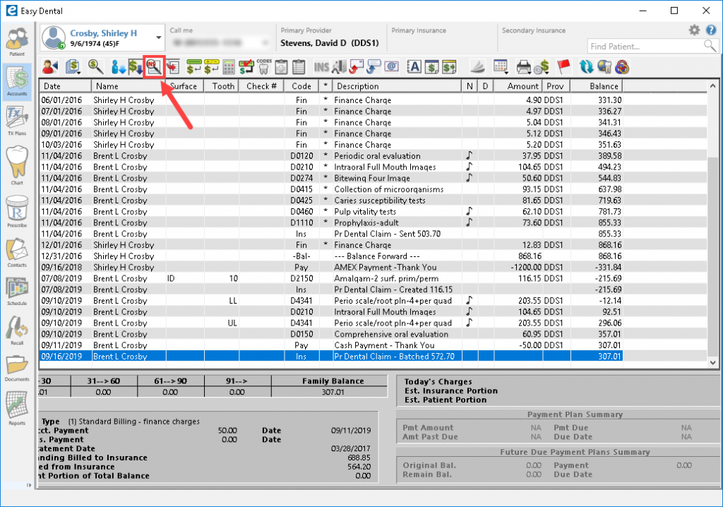Expand the Crosby, Shirley H patient dropdown
Image resolution: width=723 pixels, height=507 pixels.
(159, 37)
